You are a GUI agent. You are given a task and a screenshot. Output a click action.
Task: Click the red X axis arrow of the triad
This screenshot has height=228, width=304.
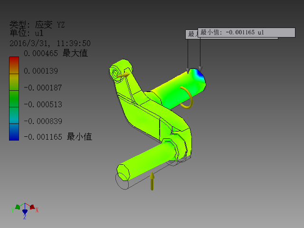[x=32, y=207]
